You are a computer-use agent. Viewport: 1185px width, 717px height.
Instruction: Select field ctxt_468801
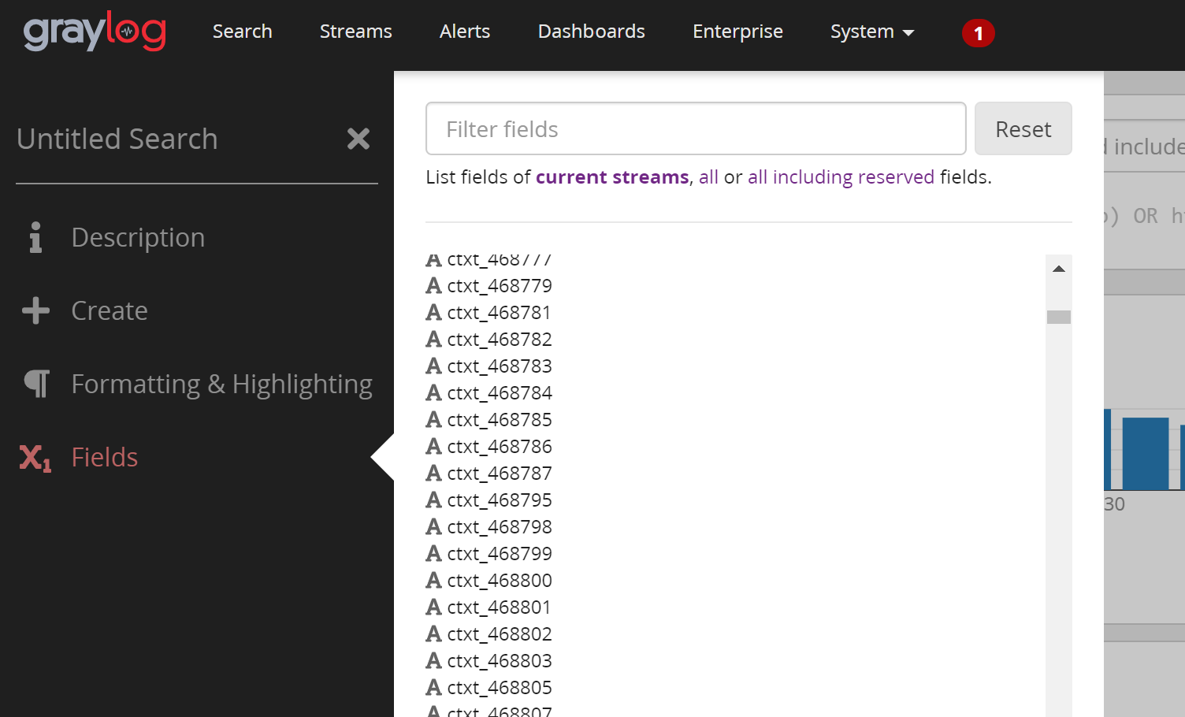point(499,607)
